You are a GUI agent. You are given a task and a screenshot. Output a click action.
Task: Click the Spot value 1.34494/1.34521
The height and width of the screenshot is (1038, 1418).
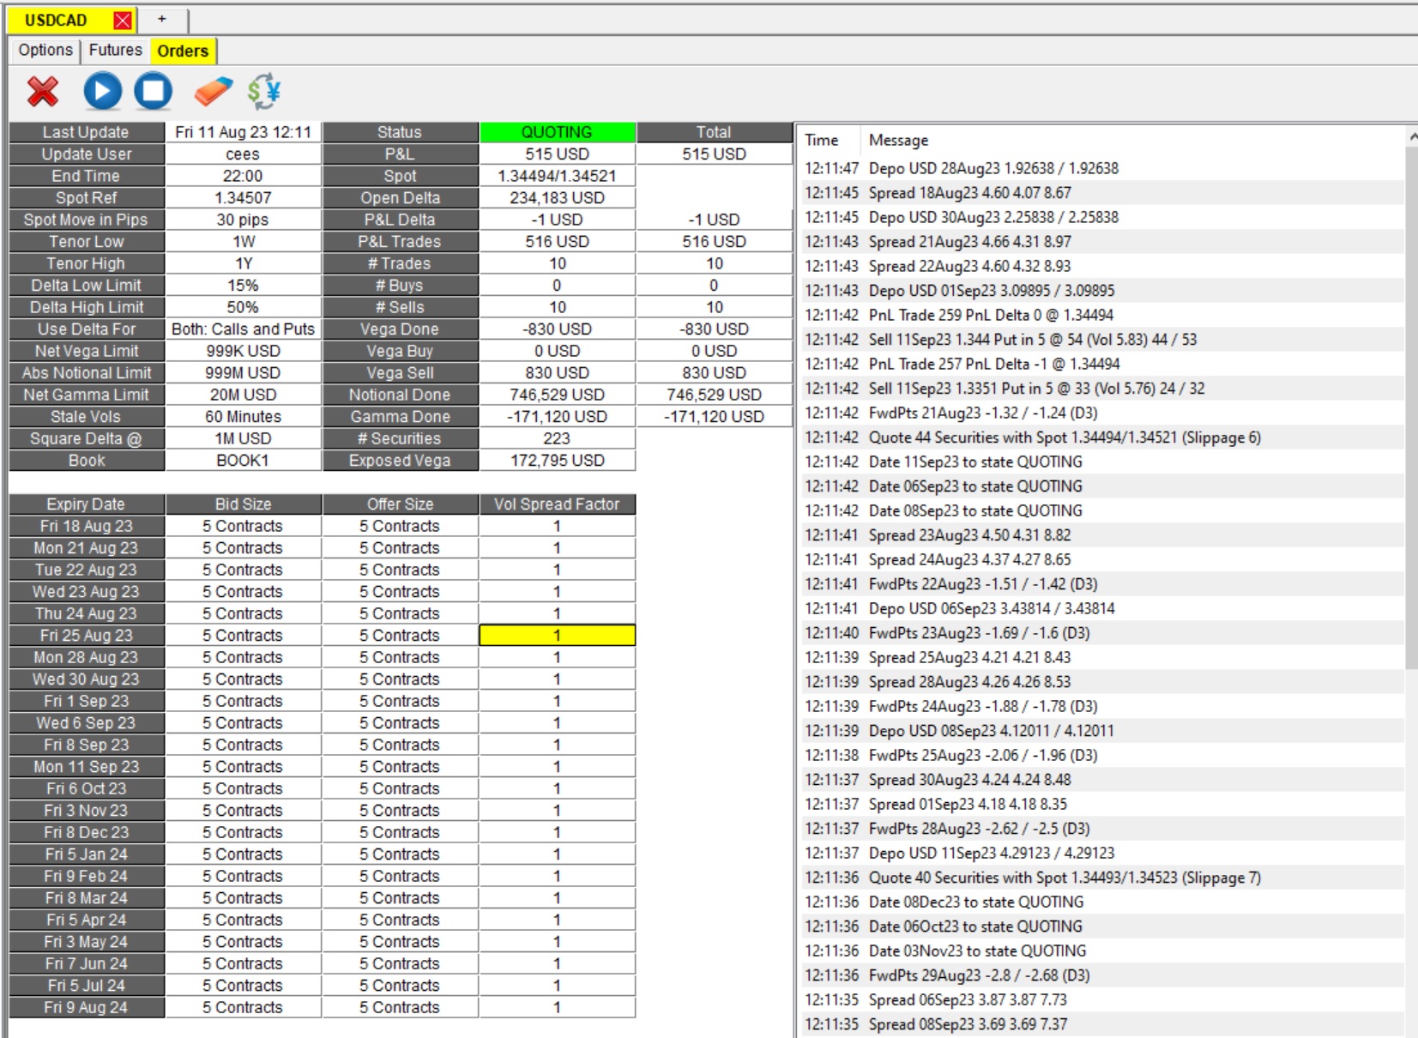(558, 176)
